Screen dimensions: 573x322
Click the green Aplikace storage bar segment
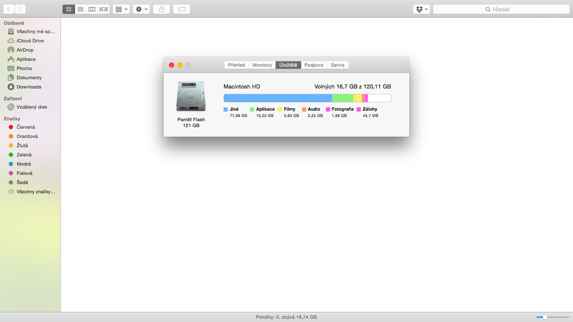(343, 98)
